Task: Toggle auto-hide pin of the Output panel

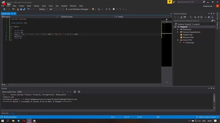Action: 211,88
